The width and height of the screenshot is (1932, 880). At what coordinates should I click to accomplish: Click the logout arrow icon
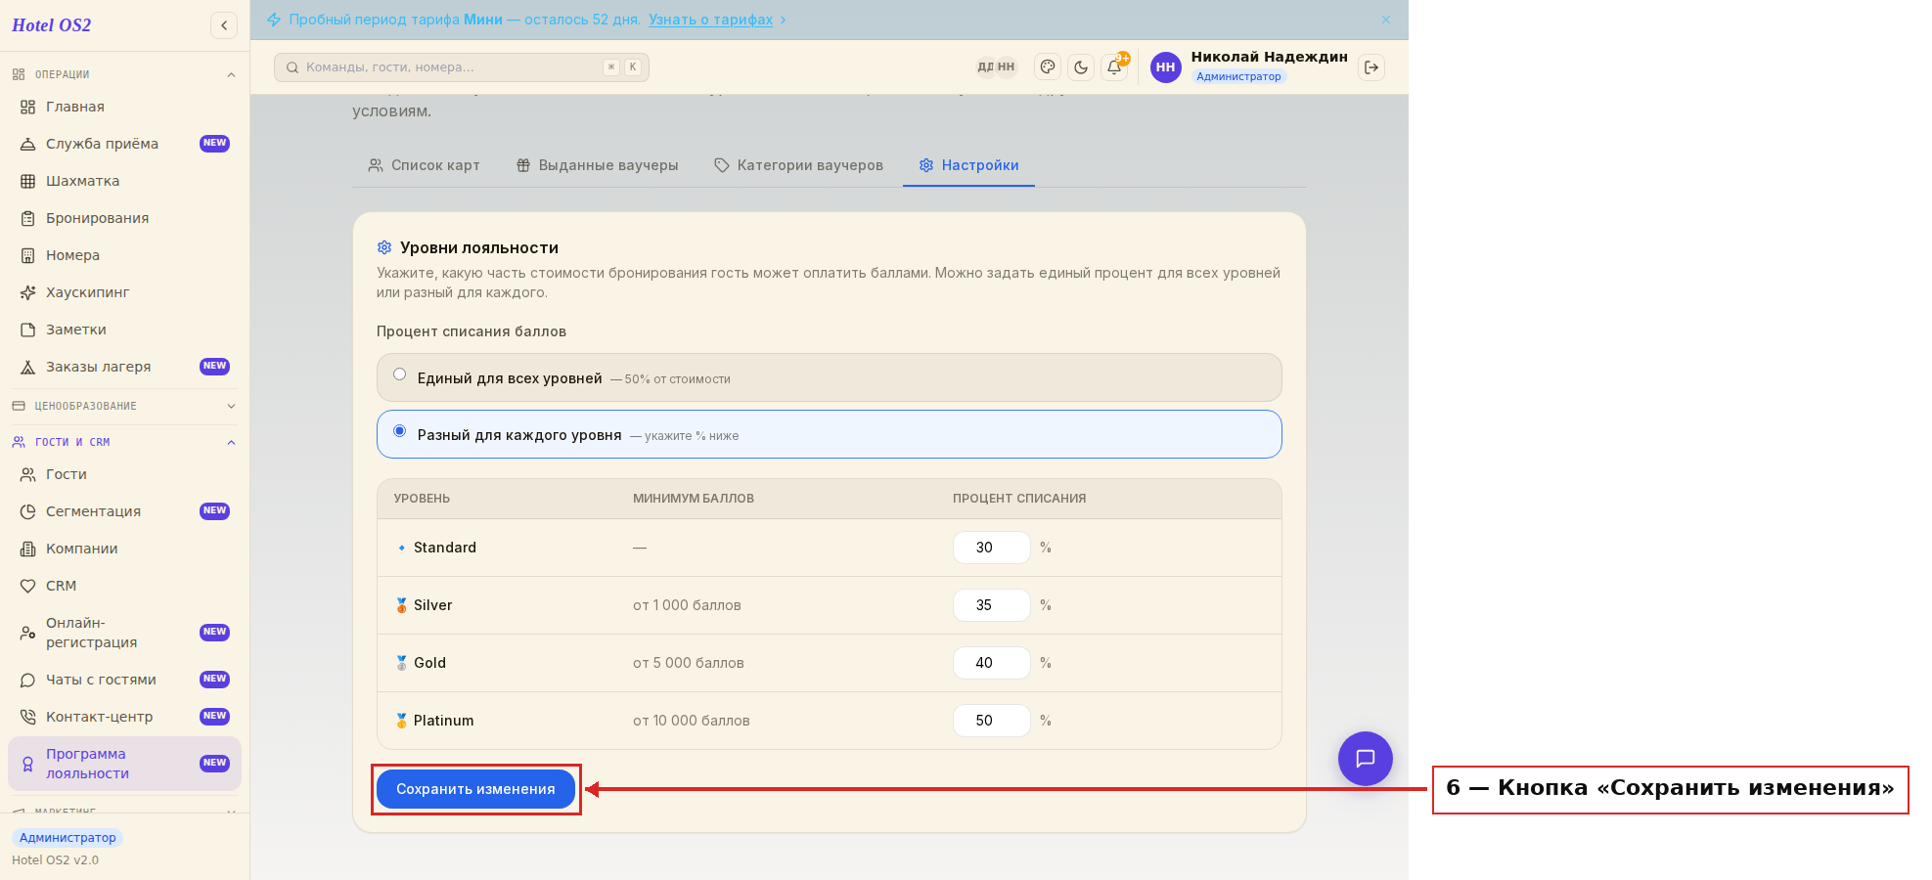point(1371,67)
